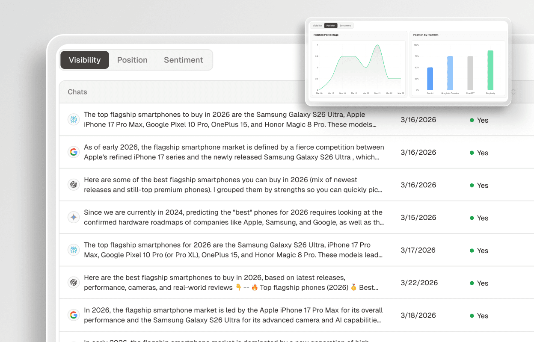Open the chat starting "Since we are currently in 2024"
Screen dimensions: 534x342
point(233,217)
